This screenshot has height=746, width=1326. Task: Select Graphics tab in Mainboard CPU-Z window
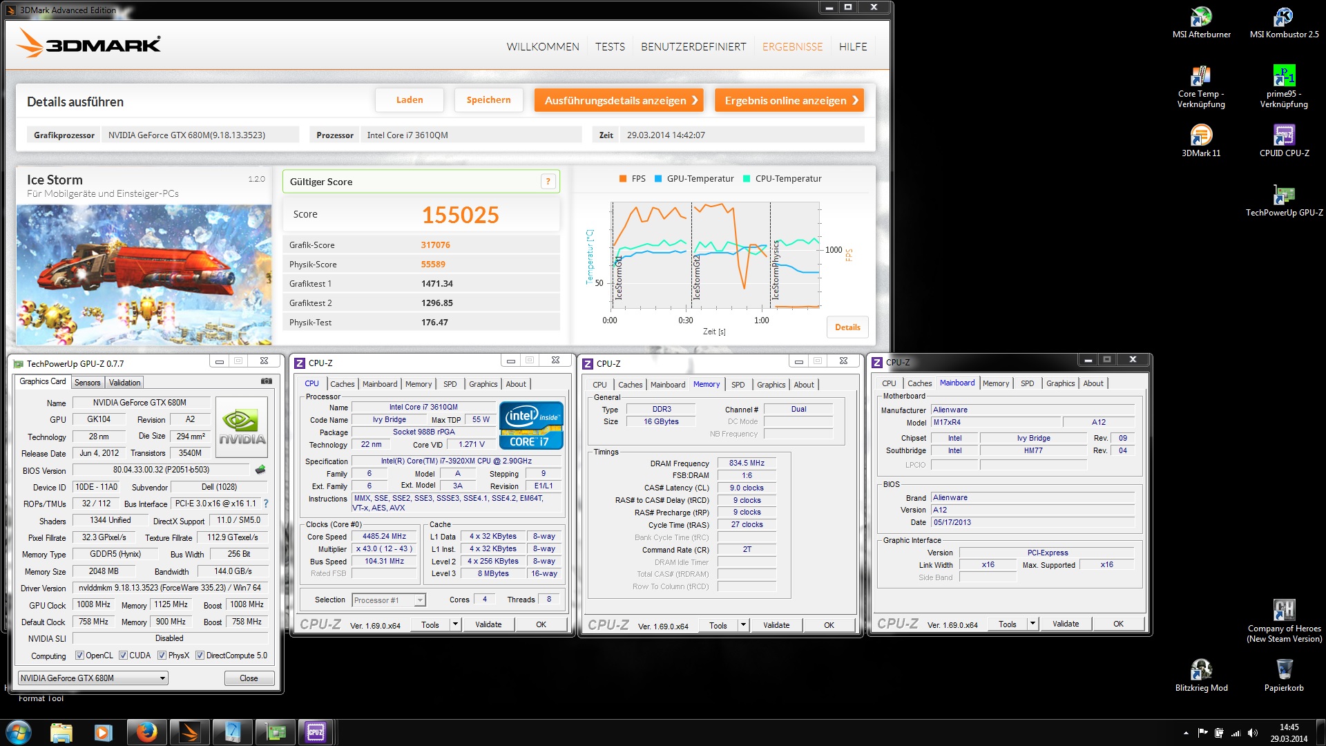point(1060,383)
